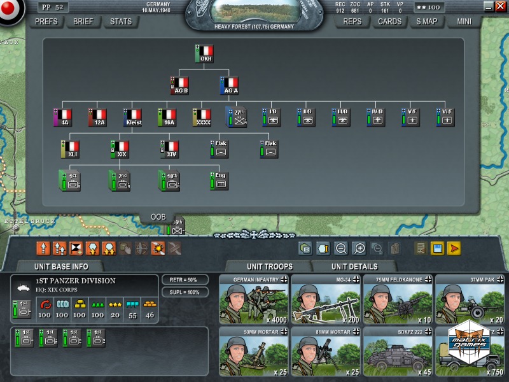This screenshot has height=382, width=509.
Task: Toggle the OOB panel tab
Action: [158, 217]
